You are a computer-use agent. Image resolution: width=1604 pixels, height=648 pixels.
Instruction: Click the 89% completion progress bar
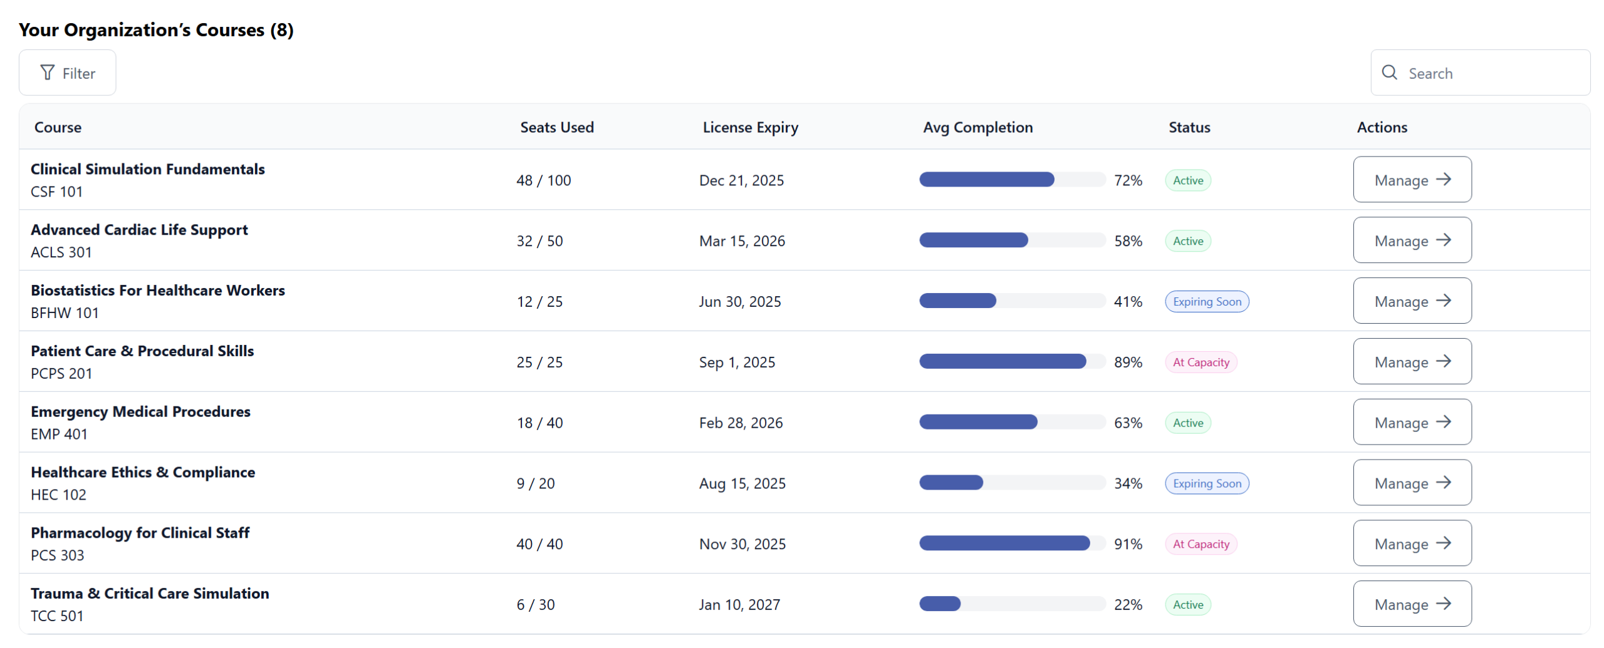click(x=1012, y=362)
